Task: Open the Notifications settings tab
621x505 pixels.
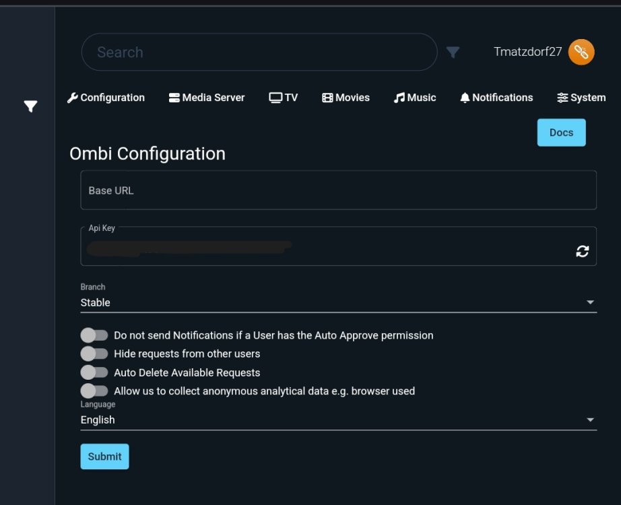Action: pyautogui.click(x=496, y=98)
